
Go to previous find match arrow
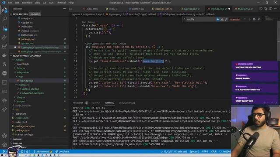245,19
